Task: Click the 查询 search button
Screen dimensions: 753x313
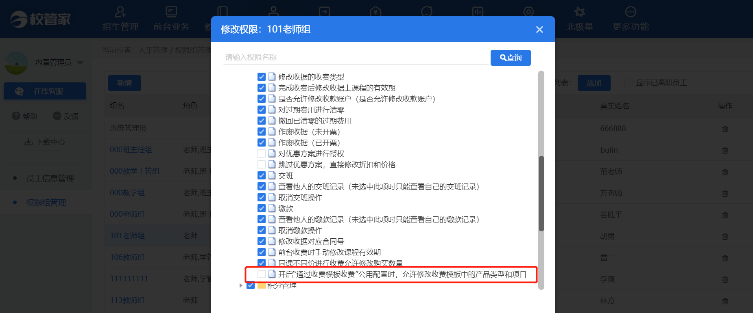Action: point(511,58)
